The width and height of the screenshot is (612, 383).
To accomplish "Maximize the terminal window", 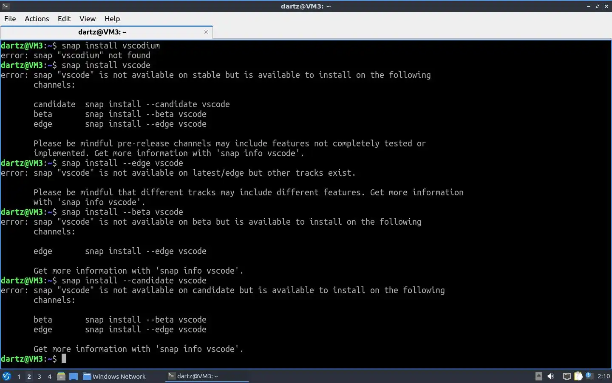I will pos(598,6).
